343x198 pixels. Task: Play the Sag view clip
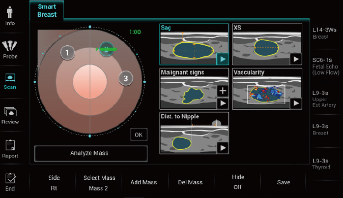click(x=223, y=59)
